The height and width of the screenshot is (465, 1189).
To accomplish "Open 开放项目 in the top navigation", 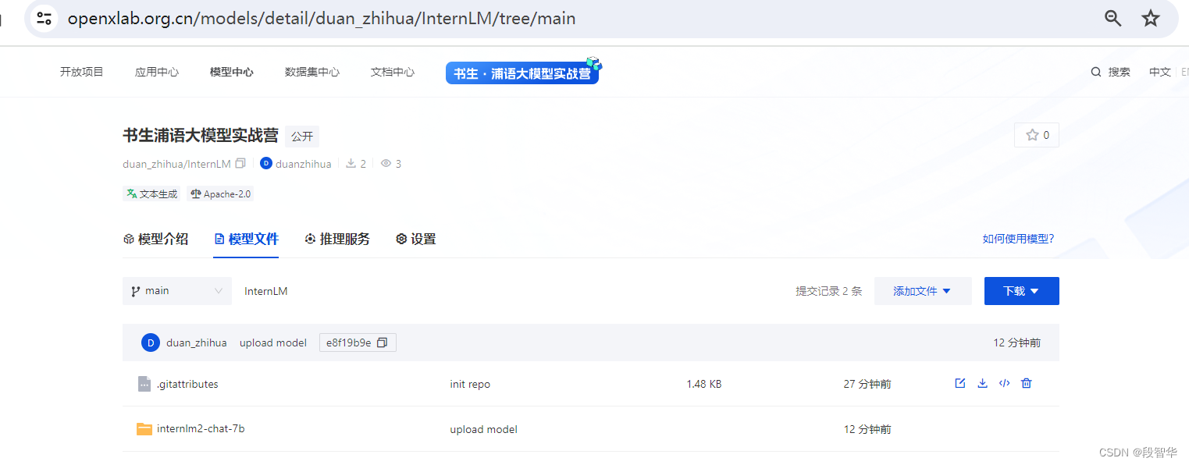I will point(82,72).
